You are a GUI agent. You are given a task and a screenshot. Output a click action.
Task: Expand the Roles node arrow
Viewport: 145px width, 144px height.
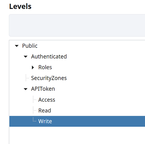33,67
